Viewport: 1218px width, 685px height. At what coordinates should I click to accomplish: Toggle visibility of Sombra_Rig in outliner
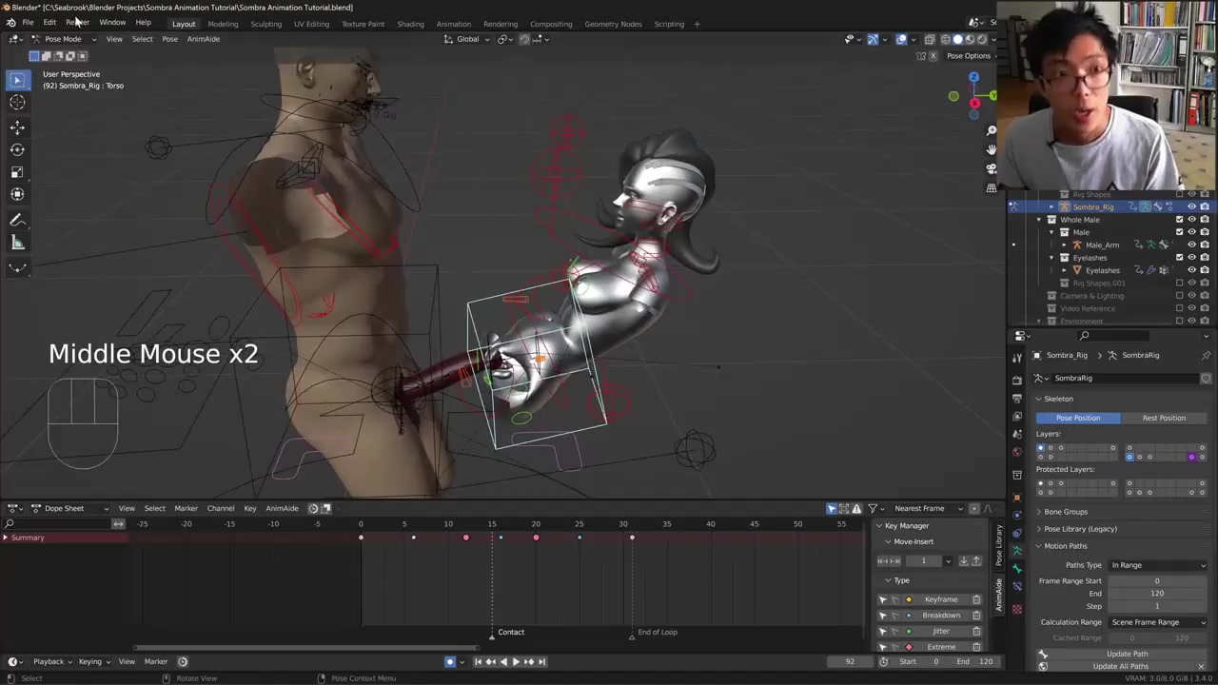[1191, 206]
